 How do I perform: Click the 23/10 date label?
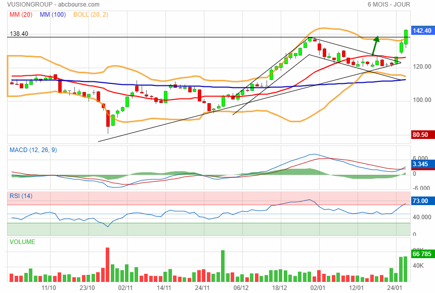pyautogui.click(x=87, y=288)
